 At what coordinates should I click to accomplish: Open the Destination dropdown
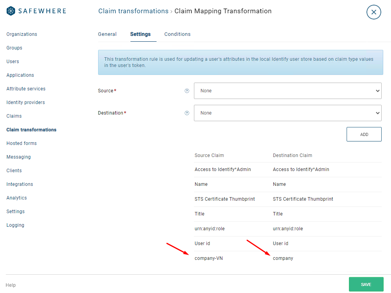coord(287,113)
